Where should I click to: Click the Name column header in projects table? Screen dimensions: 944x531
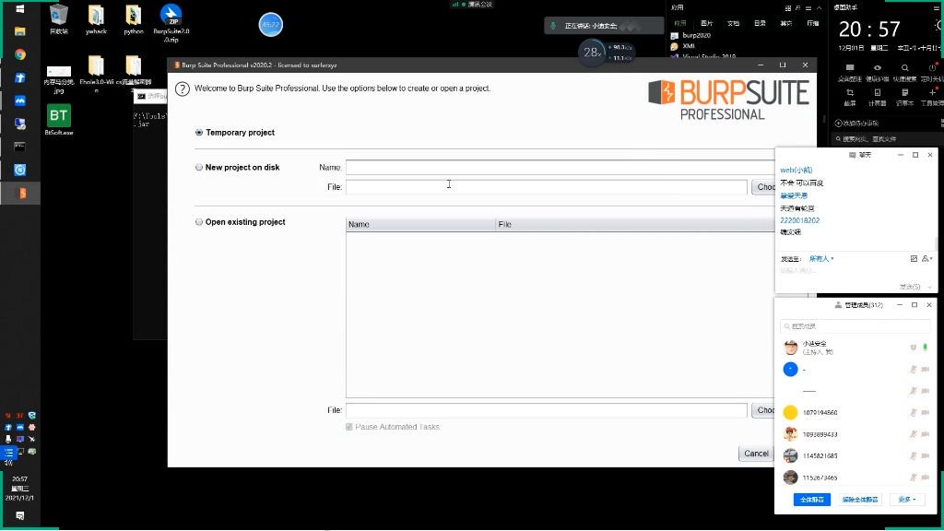pyautogui.click(x=420, y=225)
